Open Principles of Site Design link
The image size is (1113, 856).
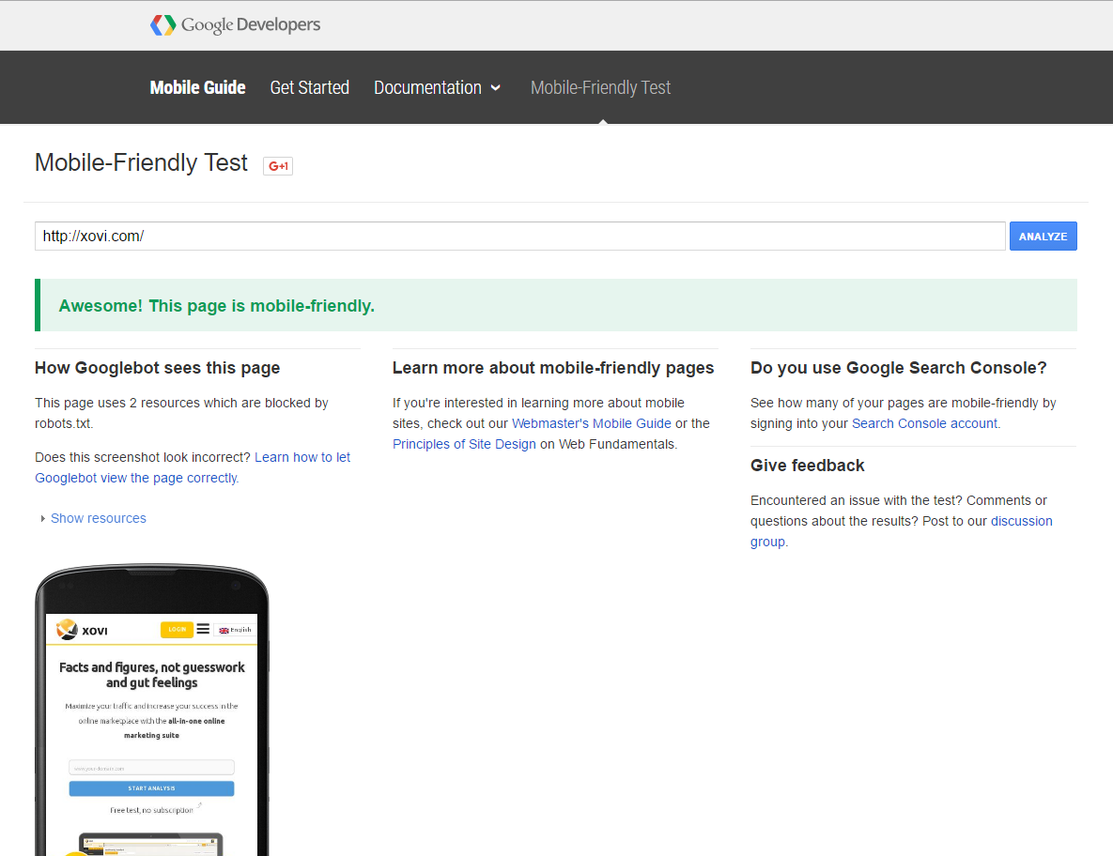click(464, 444)
